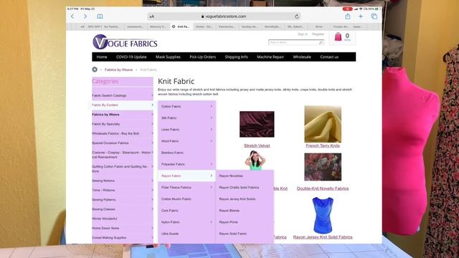The image size is (459, 258).
Task: Expand Fabric Swatch Catalogs category chevron
Action: (152, 95)
